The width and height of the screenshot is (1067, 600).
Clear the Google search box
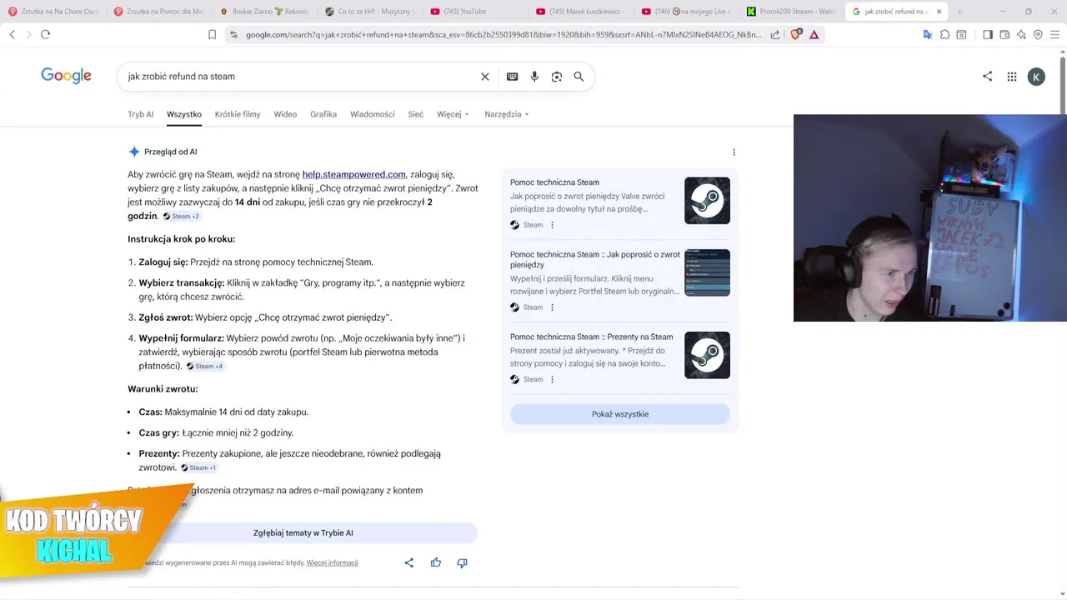pos(485,77)
